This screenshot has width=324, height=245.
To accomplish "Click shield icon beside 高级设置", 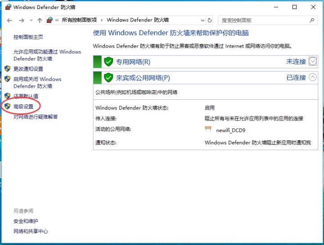I will pos(8,106).
